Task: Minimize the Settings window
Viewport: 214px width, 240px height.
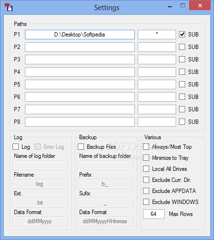Action: [x=170, y=6]
